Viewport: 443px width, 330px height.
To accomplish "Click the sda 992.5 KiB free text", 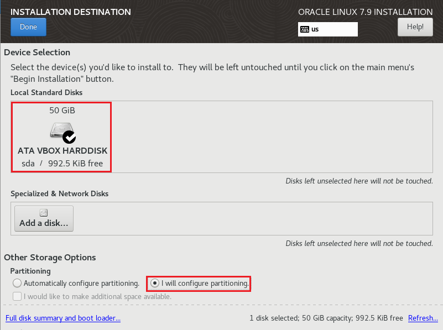I will (62, 164).
